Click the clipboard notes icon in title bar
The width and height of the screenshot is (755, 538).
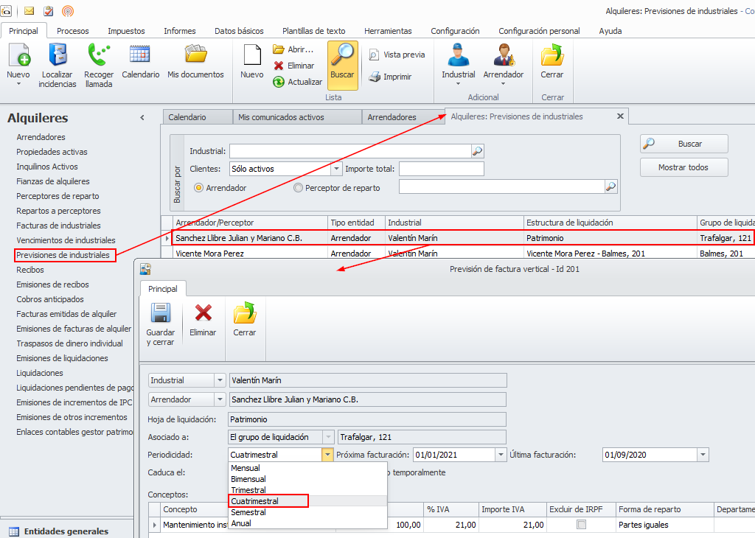pyautogui.click(x=48, y=10)
